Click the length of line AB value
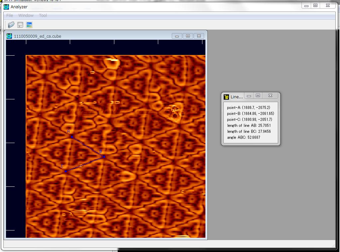The height and width of the screenshot is (252, 340). 264,126
